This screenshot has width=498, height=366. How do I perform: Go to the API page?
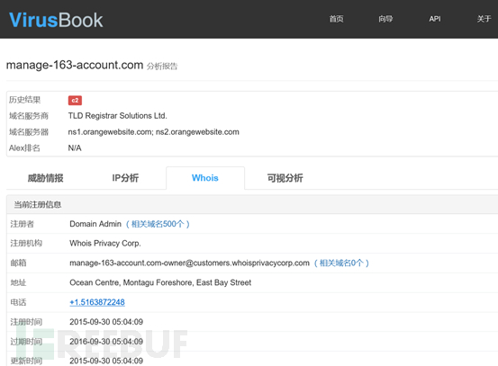(435, 19)
